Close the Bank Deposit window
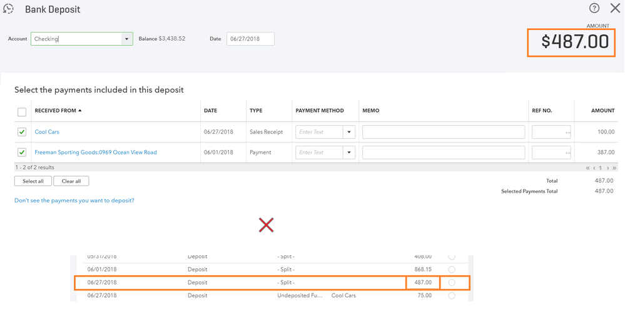Screen dimensions: 625x321 click(615, 8)
